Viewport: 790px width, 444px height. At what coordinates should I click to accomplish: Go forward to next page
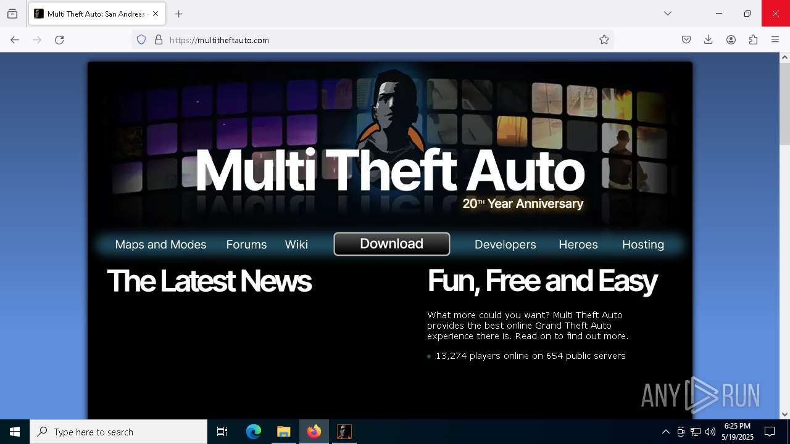point(37,39)
